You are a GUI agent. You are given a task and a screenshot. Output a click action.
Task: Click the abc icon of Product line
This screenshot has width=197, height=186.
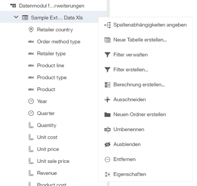click(31, 65)
